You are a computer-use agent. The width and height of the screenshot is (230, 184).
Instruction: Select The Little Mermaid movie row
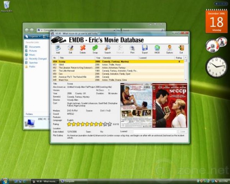coord(118,71)
